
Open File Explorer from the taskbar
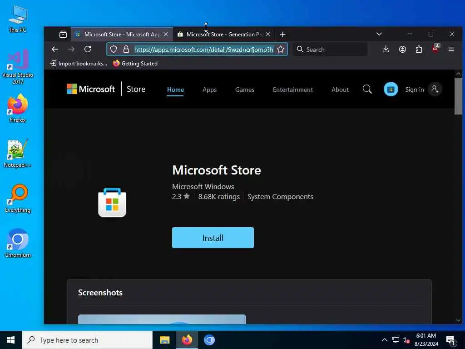pyautogui.click(x=164, y=340)
